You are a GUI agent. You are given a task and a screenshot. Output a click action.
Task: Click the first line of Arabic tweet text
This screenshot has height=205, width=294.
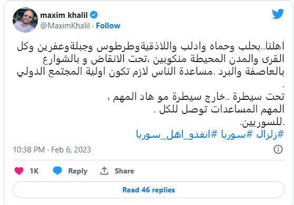coord(151,46)
